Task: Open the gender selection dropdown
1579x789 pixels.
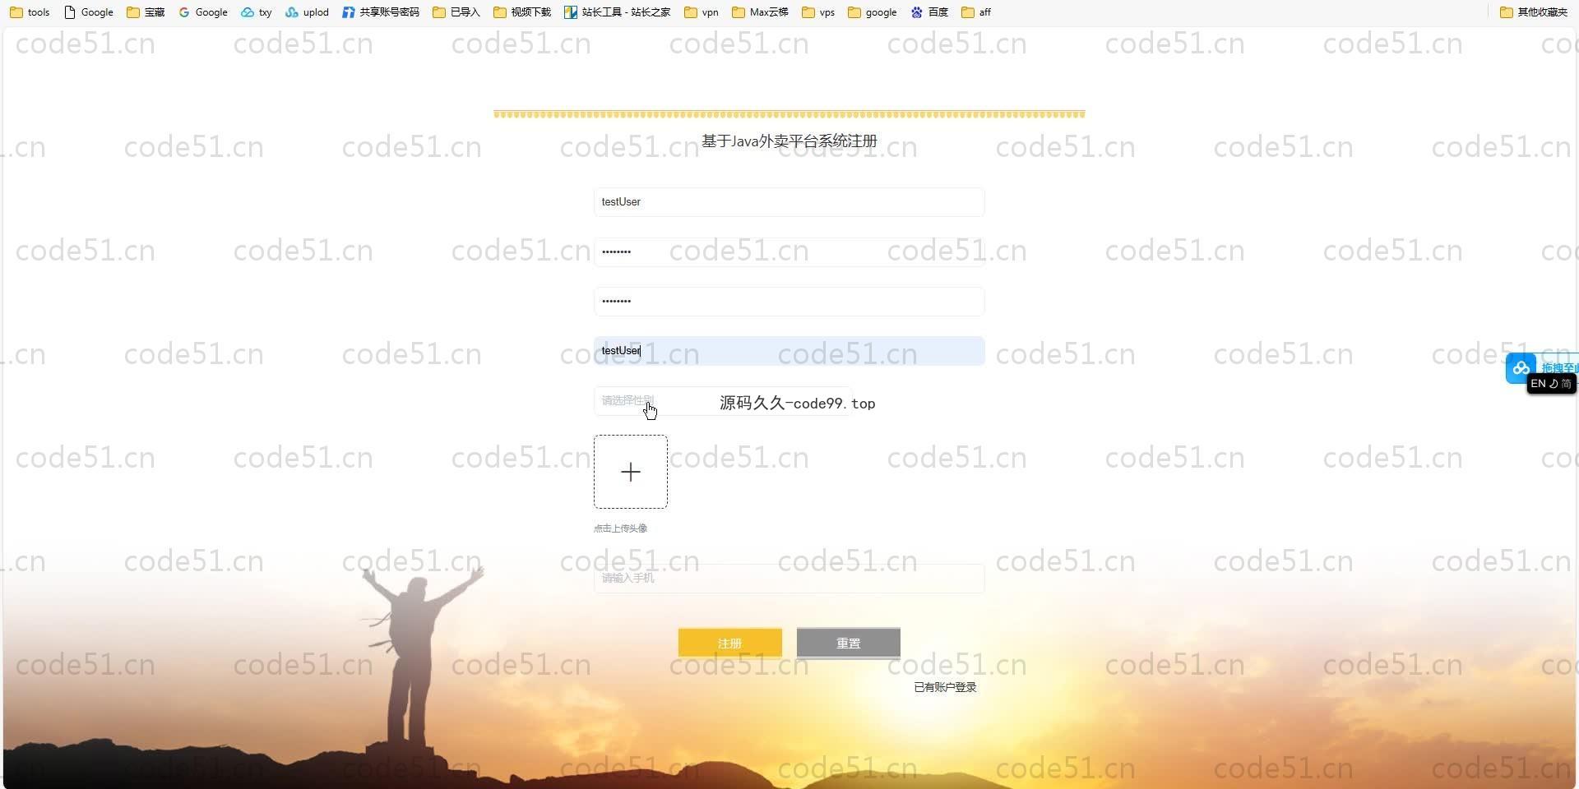Action: (722, 401)
